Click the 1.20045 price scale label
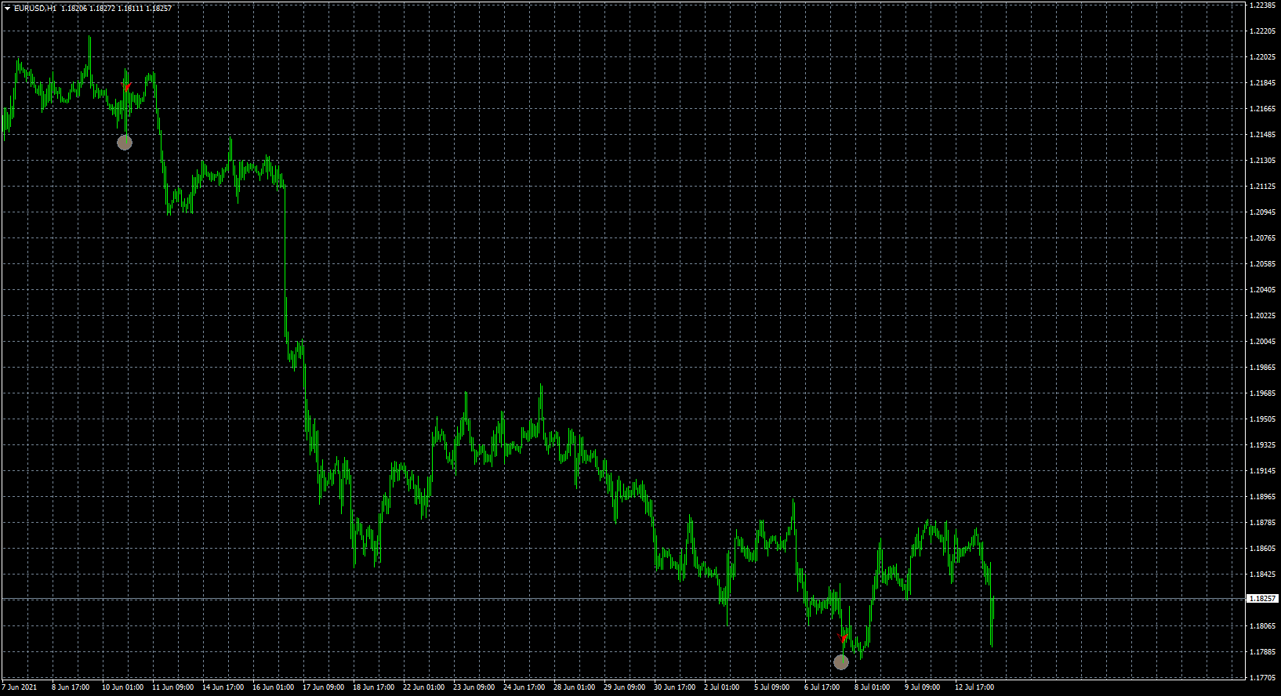Image resolution: width=1281 pixels, height=696 pixels. (x=1261, y=342)
